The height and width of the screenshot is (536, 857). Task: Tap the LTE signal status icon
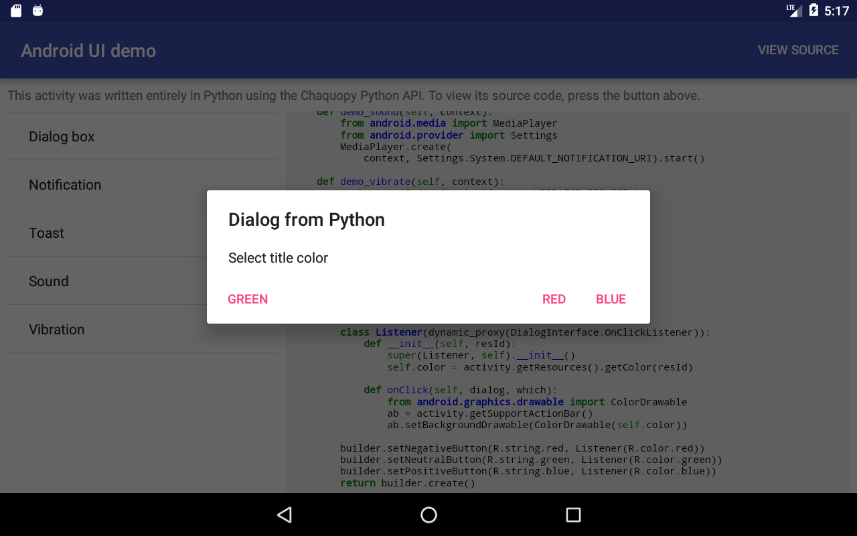coord(794,10)
